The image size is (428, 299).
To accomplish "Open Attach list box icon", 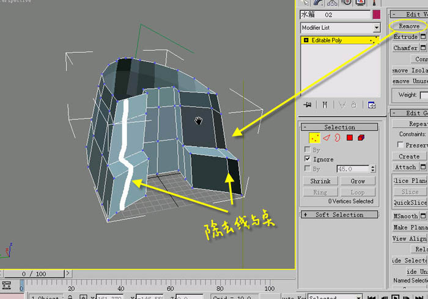I will coord(423,167).
